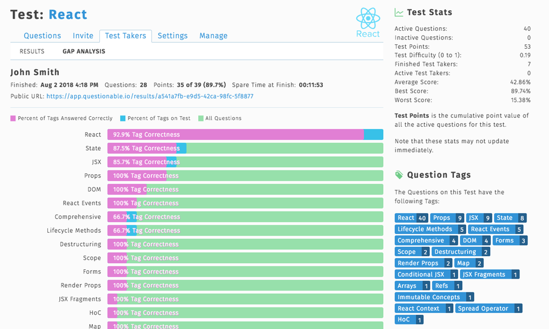Click the State tag badge

click(x=510, y=218)
